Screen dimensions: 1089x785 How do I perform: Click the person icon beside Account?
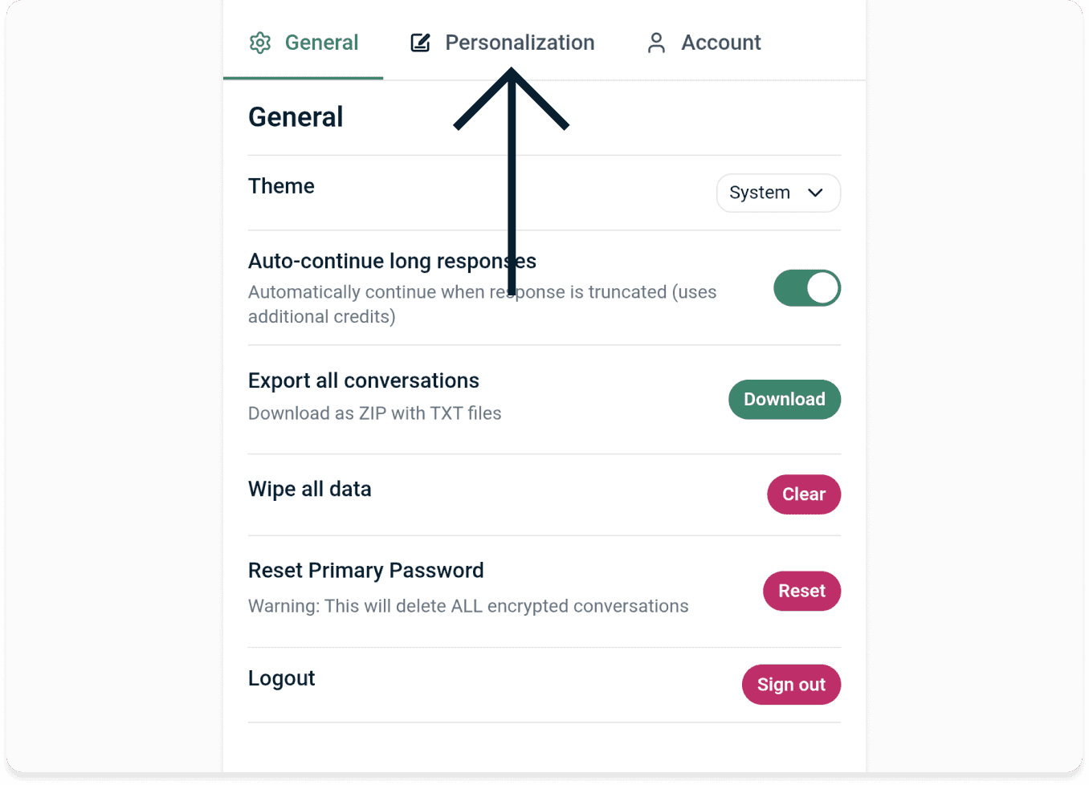click(656, 43)
